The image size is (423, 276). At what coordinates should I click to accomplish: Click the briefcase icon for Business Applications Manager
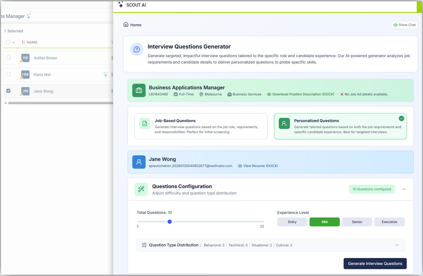click(x=139, y=91)
